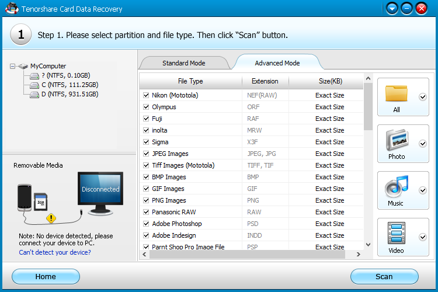Viewport: 438px width, 292px height.
Task: Click the Scan button
Action: point(384,277)
